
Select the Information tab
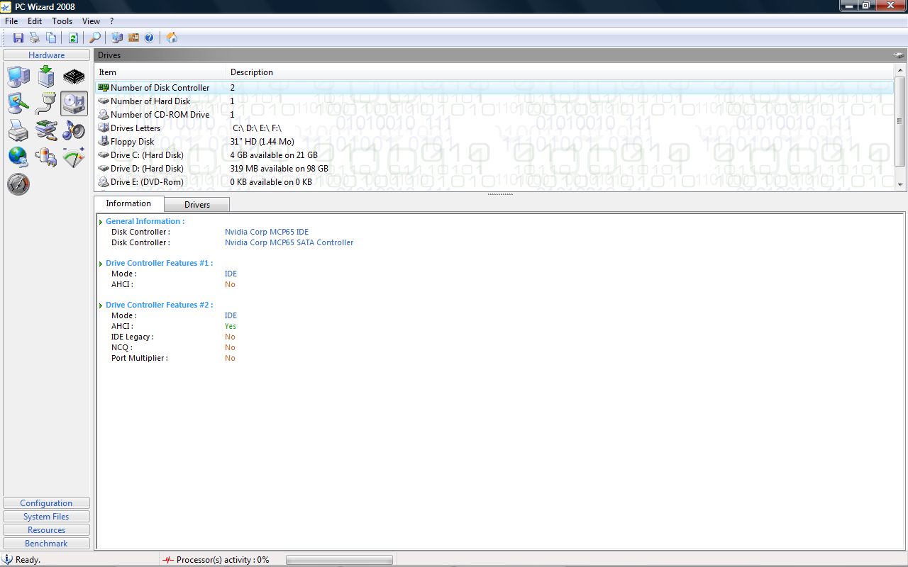(128, 203)
